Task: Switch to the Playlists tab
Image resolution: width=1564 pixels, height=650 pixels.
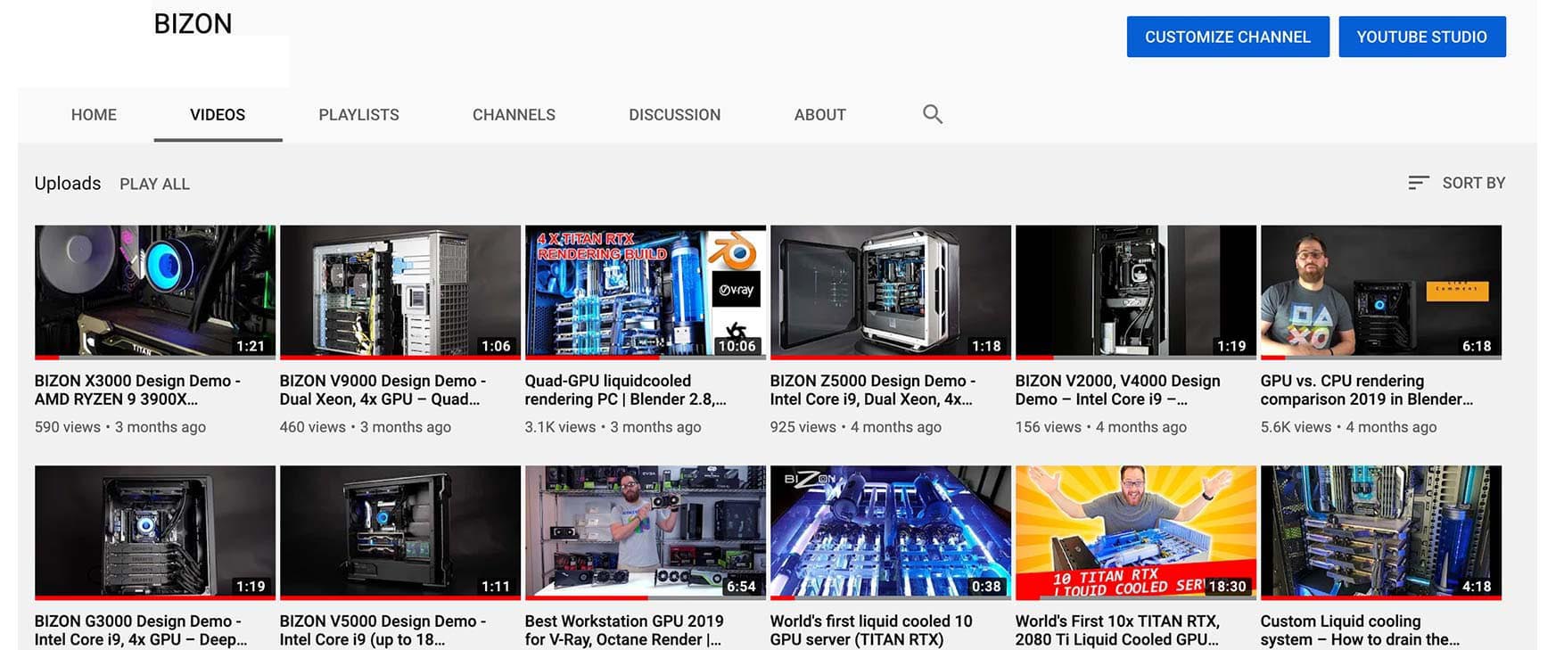Action: pyautogui.click(x=358, y=114)
